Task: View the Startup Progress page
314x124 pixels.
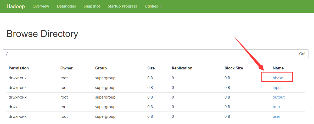Action: (x=122, y=6)
